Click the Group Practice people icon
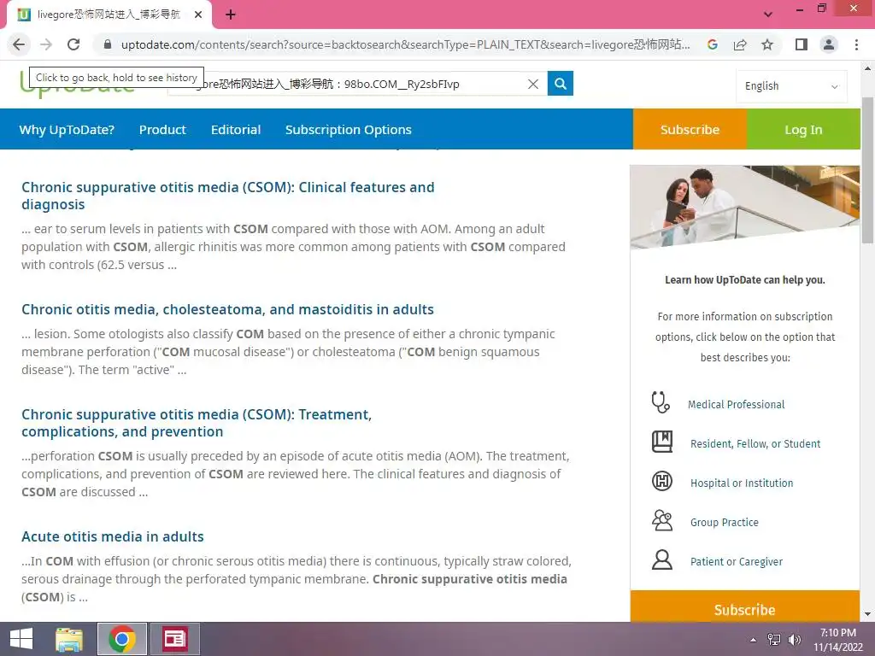 (662, 520)
